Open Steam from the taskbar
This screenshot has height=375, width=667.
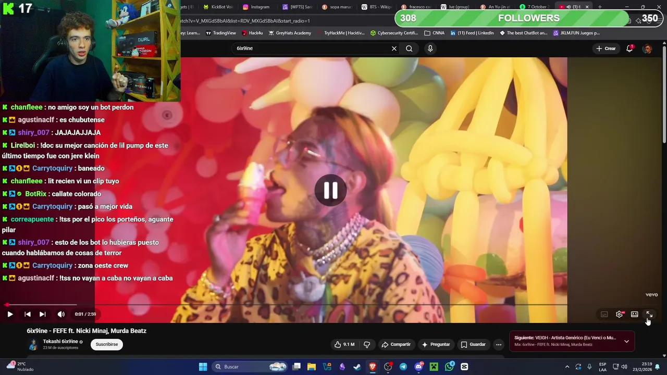(x=357, y=367)
